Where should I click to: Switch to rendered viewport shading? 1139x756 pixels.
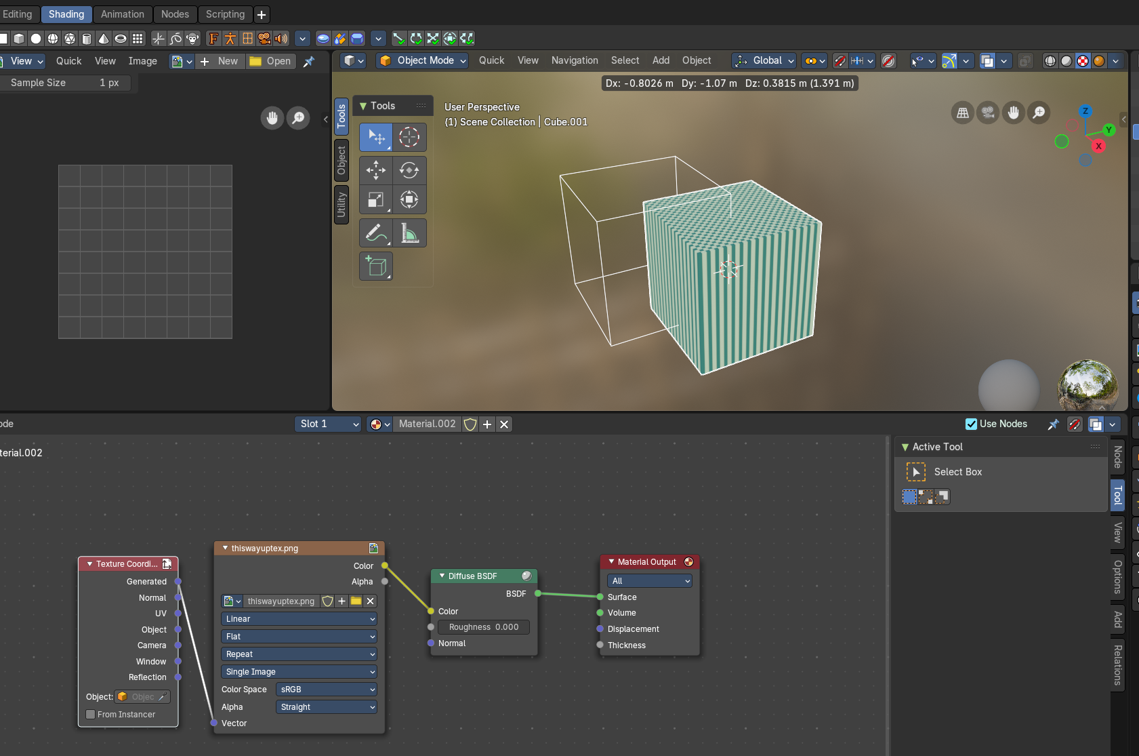click(x=1099, y=61)
